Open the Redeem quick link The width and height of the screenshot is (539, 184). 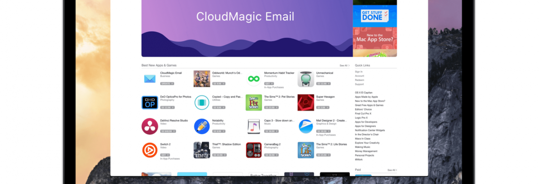359,80
